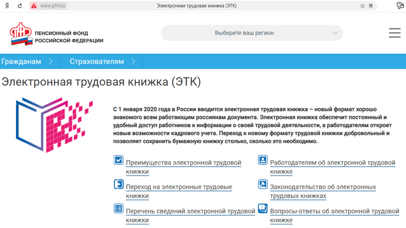Click the person icon beside Работодателям
The width and height of the screenshot is (406, 228).
(x=262, y=160)
